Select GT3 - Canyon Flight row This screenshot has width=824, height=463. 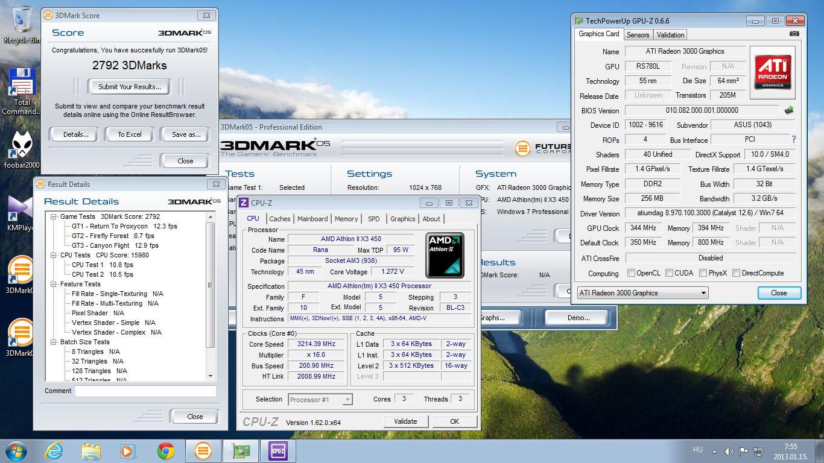115,245
